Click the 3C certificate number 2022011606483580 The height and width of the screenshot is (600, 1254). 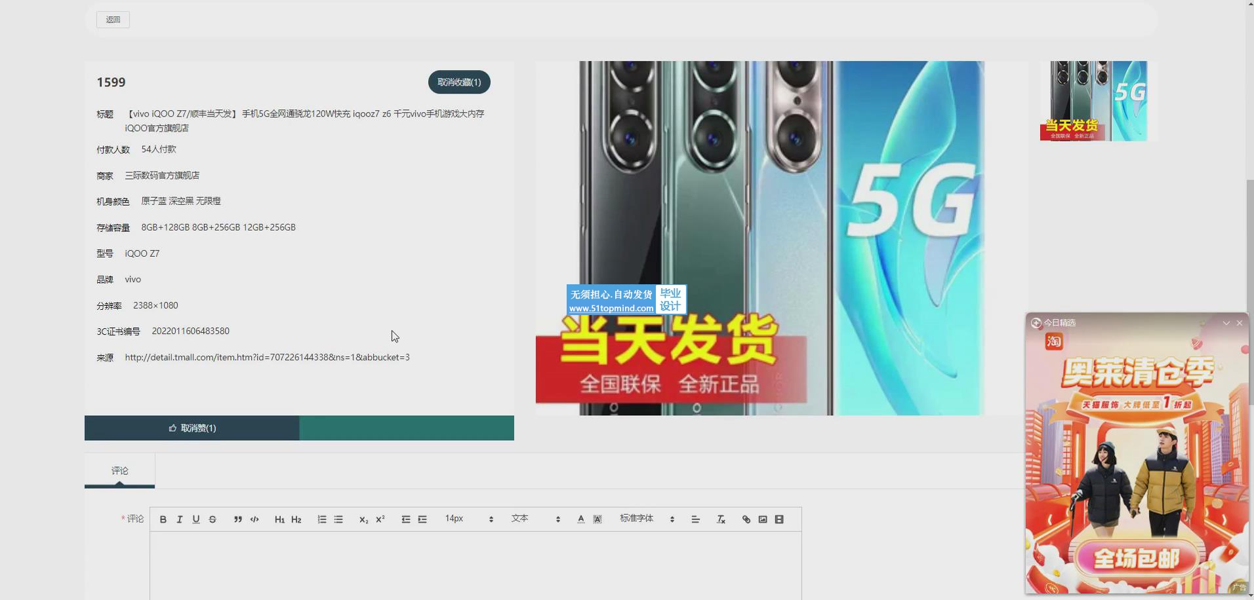tap(190, 331)
